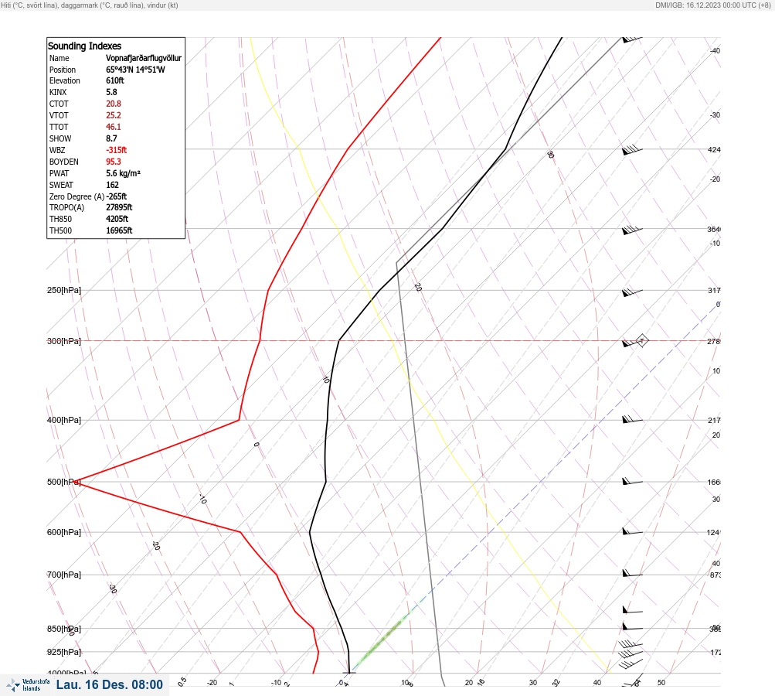Click the '300[hPa]' pressure label
Viewport: 775px width, 696px height.
64,341
